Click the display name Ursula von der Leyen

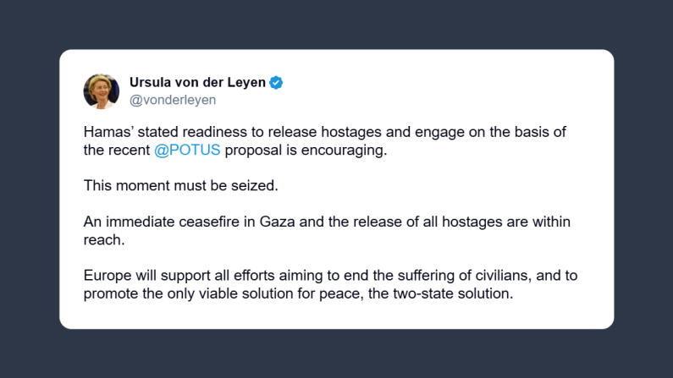[197, 82]
